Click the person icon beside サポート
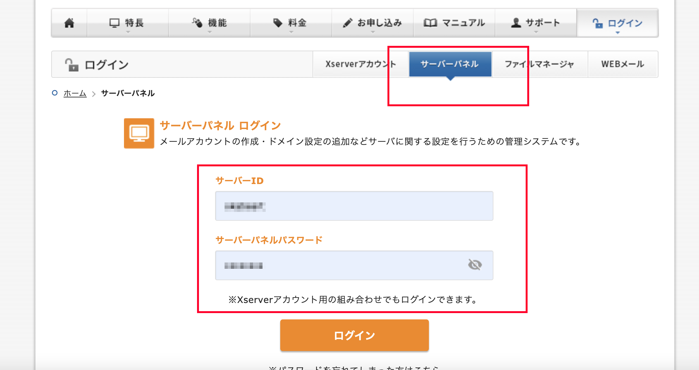Viewport: 699px width, 370px height. point(516,23)
